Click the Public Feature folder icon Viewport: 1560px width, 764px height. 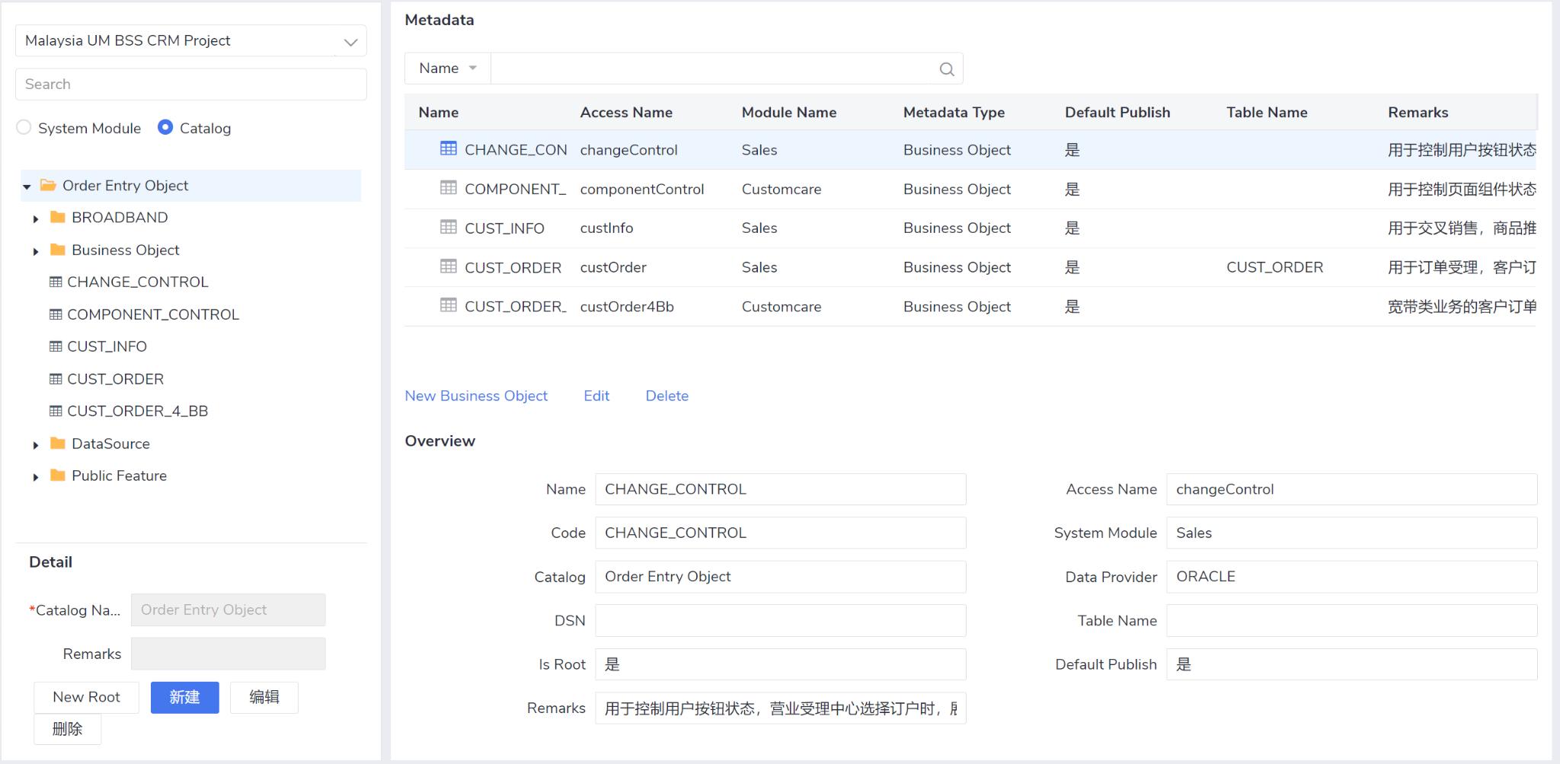(x=57, y=475)
